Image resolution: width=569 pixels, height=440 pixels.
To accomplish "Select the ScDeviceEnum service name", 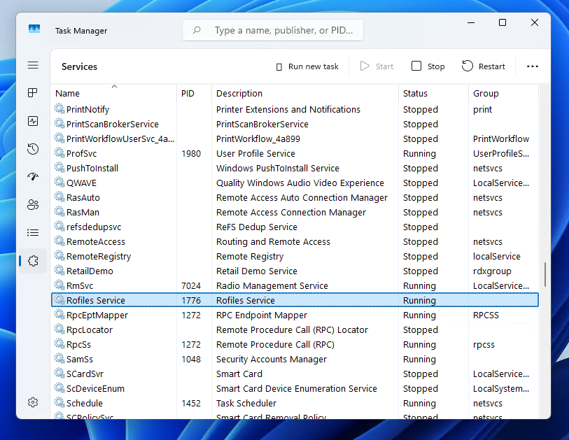I will coord(95,389).
